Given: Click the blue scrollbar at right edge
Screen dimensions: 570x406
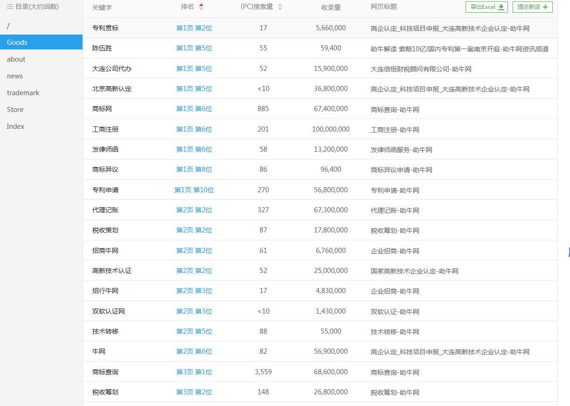Looking at the screenshot, I should point(569,252).
